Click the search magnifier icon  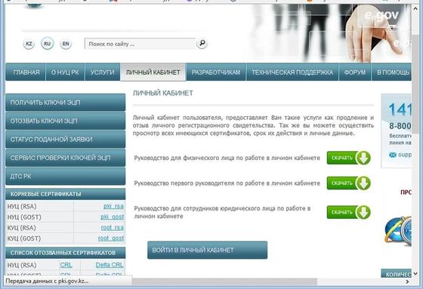coord(202,43)
